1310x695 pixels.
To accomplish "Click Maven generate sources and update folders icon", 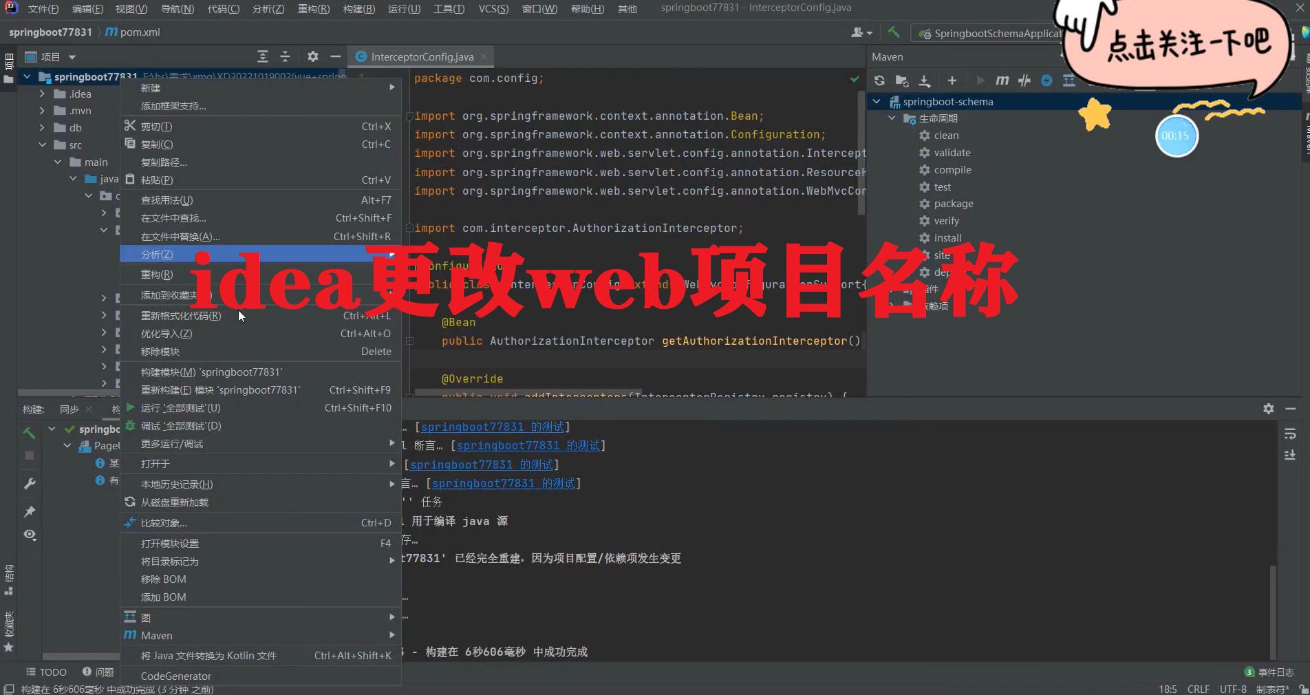I will point(902,81).
